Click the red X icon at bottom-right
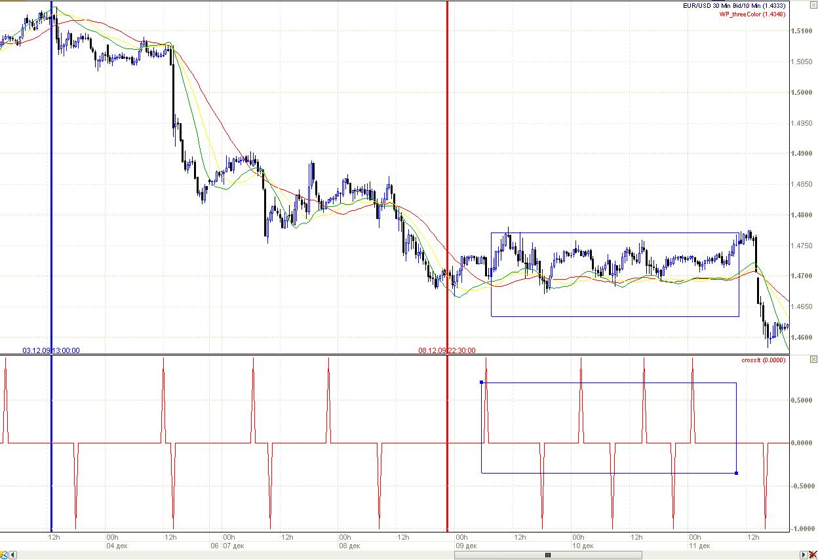This screenshot has height=560, width=818. (813, 555)
